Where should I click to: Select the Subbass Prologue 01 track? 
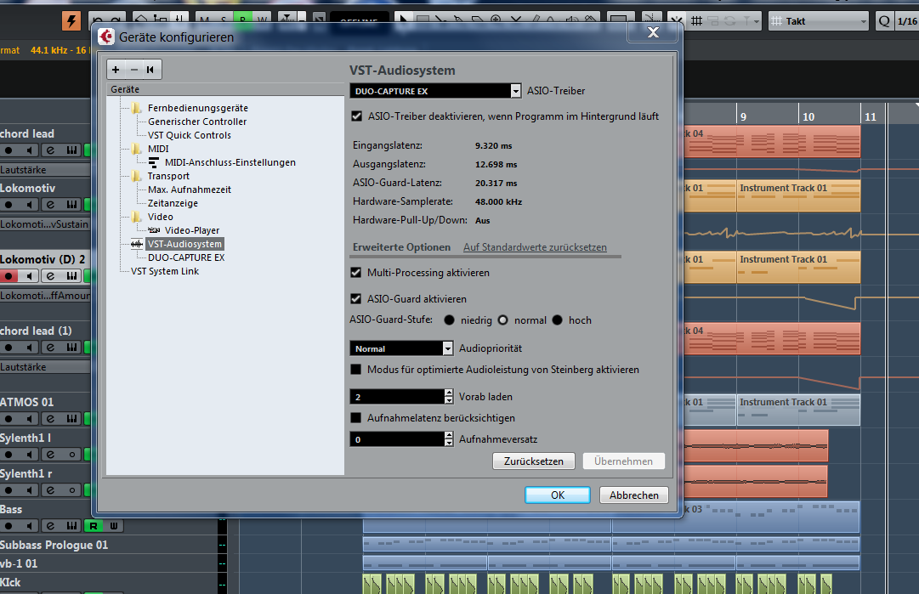pos(54,545)
